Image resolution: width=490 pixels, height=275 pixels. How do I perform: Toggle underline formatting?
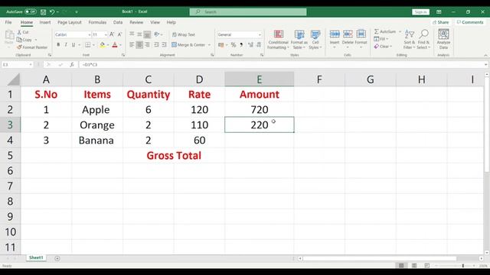(x=73, y=45)
